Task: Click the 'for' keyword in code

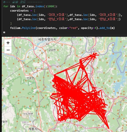Action: click(x=6, y=6)
